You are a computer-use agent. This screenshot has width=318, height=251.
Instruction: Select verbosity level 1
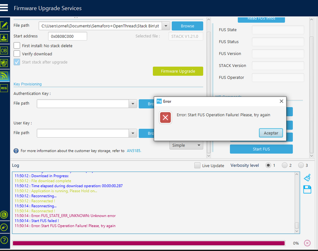(x=268, y=166)
